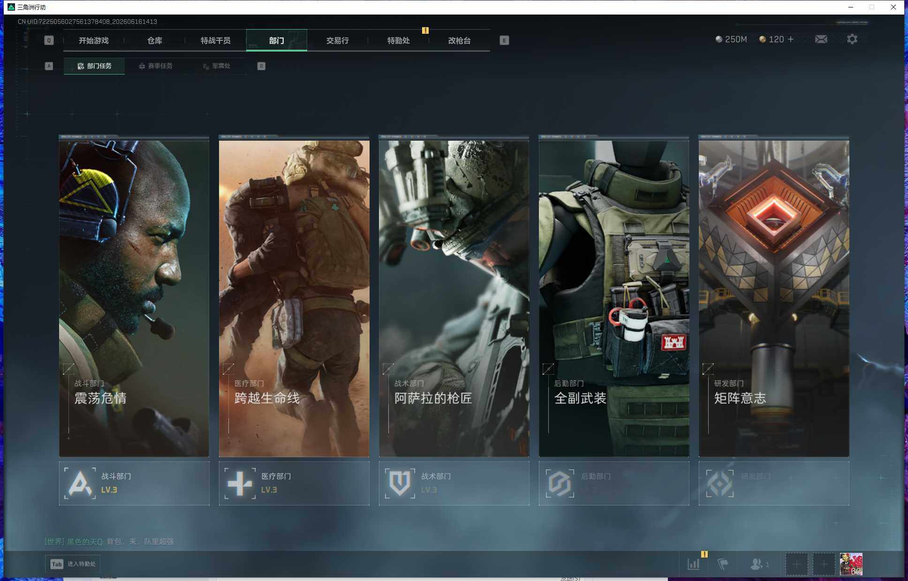Image resolution: width=908 pixels, height=581 pixels.
Task: Click the small square marker on 震荡危情 card
Action: (x=68, y=369)
